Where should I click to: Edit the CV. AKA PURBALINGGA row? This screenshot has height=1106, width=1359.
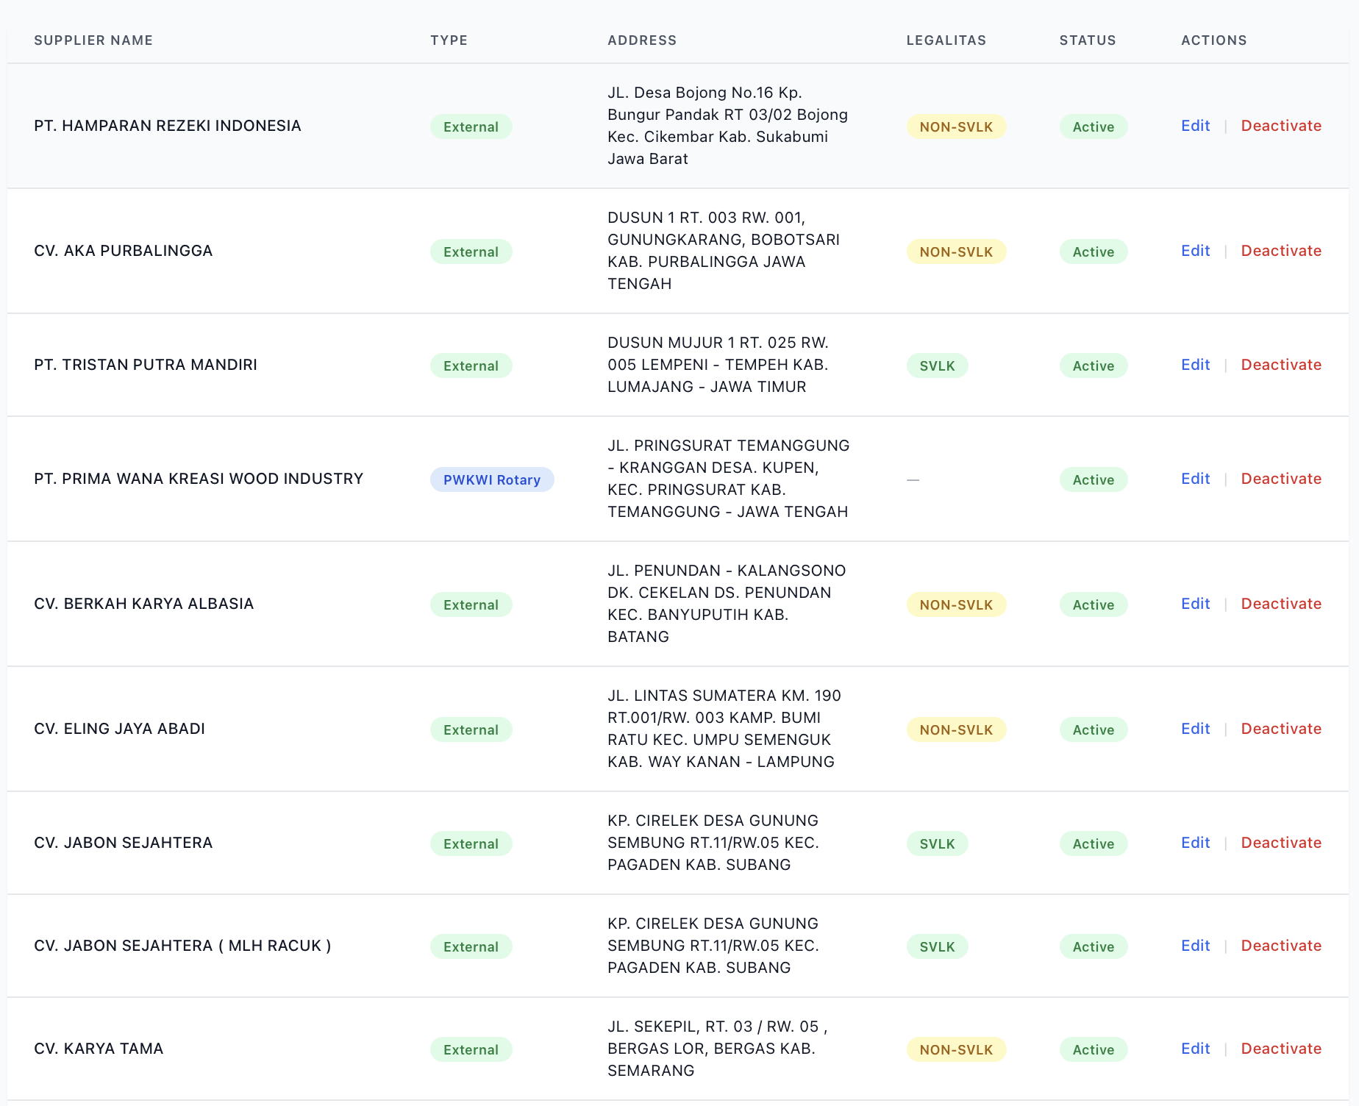click(x=1195, y=251)
